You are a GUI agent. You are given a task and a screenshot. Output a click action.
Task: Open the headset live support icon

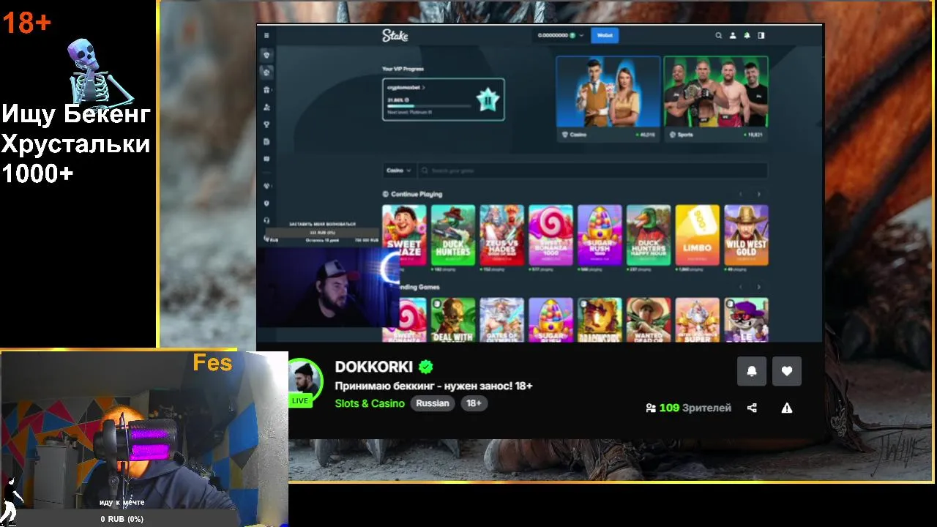point(266,220)
